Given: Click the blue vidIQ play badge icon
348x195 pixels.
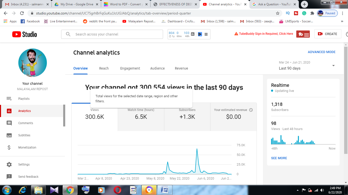Looking at the screenshot, I should pos(200,34).
